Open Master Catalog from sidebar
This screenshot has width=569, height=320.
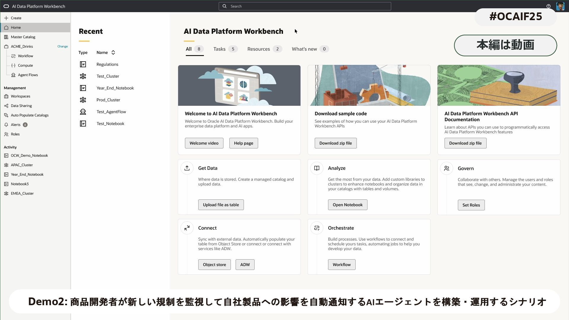pos(23,37)
